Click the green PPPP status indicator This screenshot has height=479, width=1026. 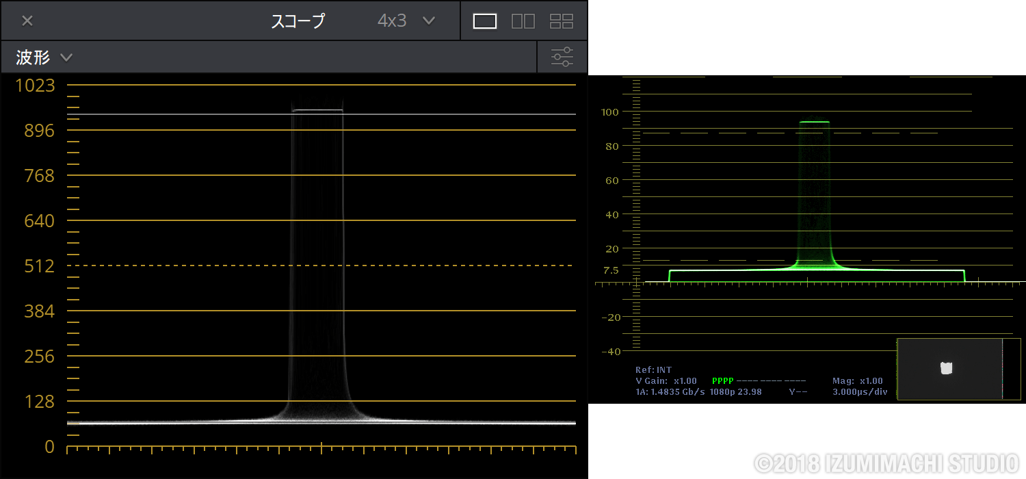click(x=722, y=381)
